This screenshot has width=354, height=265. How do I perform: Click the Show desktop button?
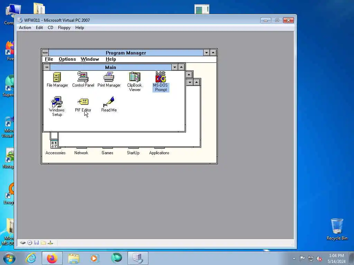[352, 258]
